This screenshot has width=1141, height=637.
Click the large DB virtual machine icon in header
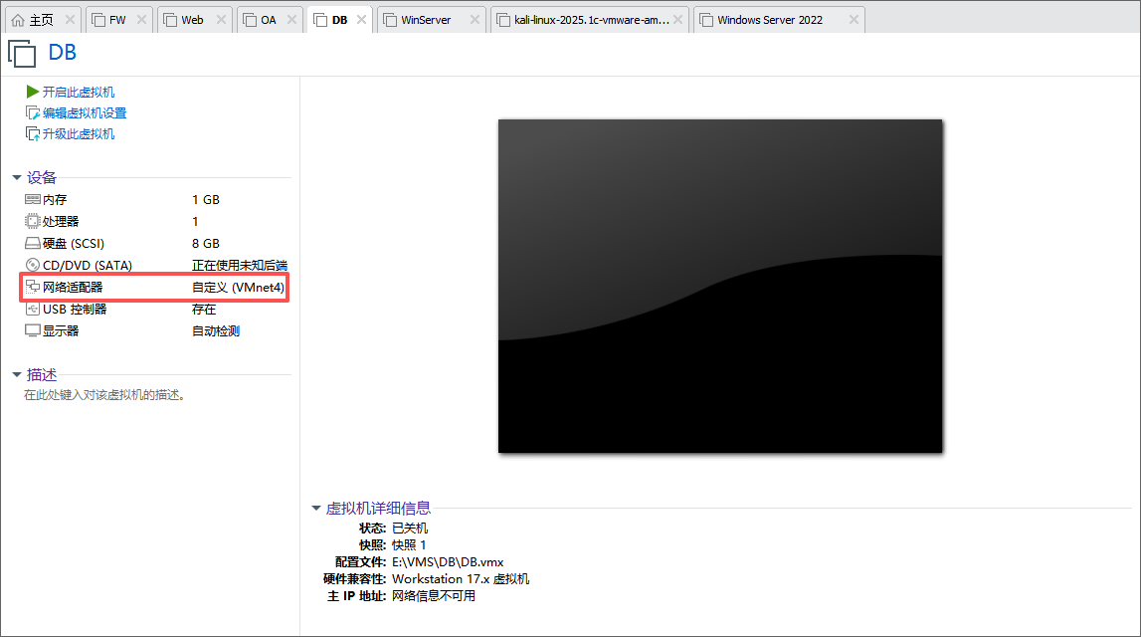coord(22,54)
